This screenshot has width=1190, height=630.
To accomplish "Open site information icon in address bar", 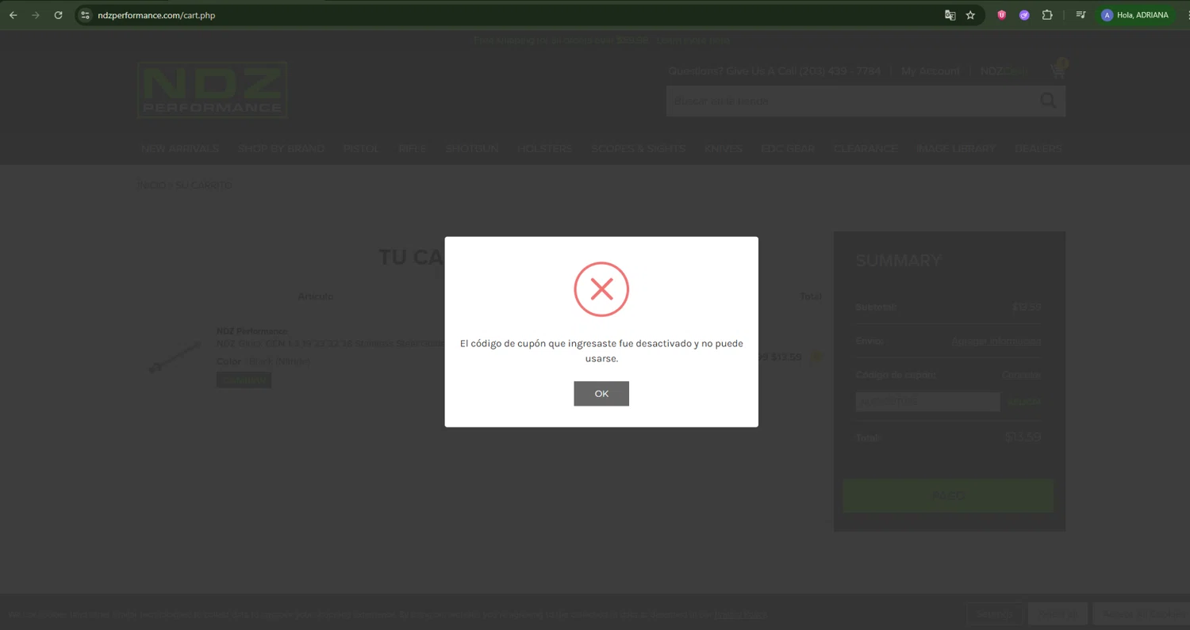I will 86,15.
